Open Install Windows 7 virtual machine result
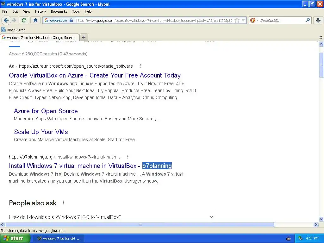 coord(90,166)
